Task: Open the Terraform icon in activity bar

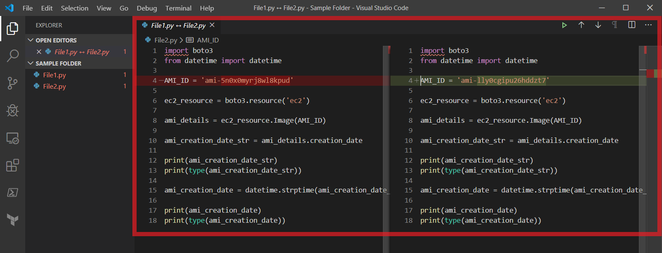Action: (13, 219)
